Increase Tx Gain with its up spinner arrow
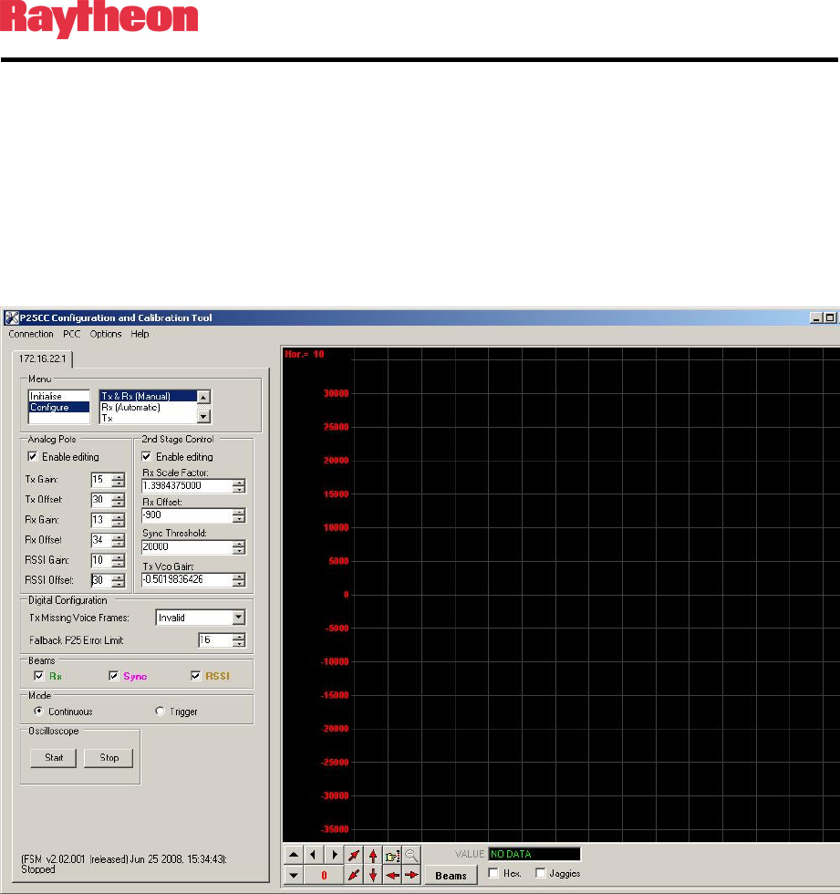 pos(118,476)
